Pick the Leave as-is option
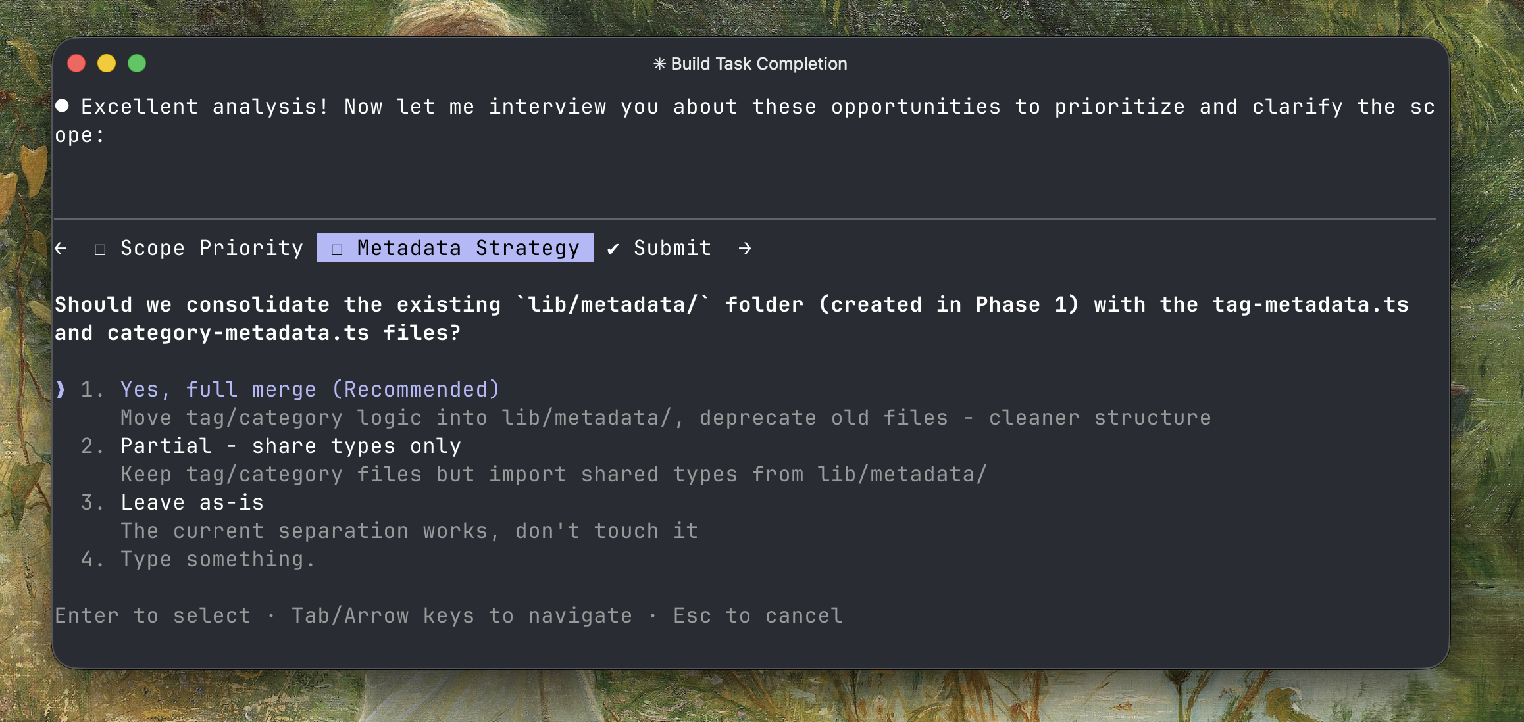The height and width of the screenshot is (722, 1524). coord(191,502)
